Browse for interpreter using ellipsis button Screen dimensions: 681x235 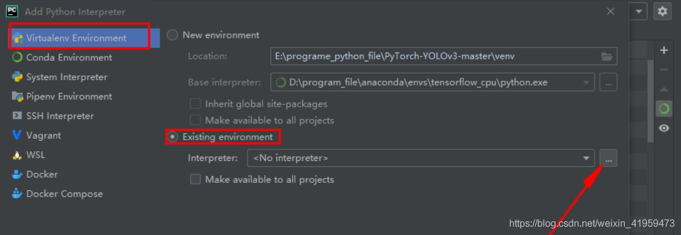point(609,158)
